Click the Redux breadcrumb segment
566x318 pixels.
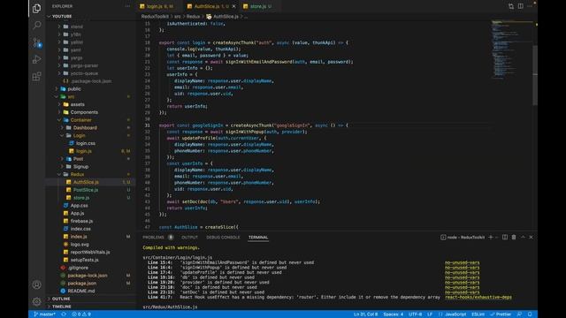pyautogui.click(x=193, y=17)
